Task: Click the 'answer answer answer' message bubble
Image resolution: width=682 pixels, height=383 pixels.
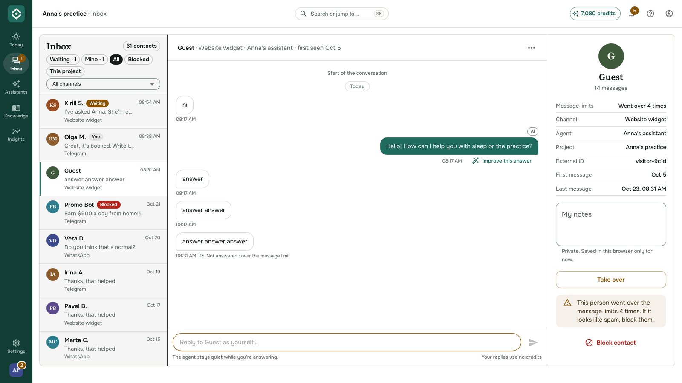Action: pos(215,241)
